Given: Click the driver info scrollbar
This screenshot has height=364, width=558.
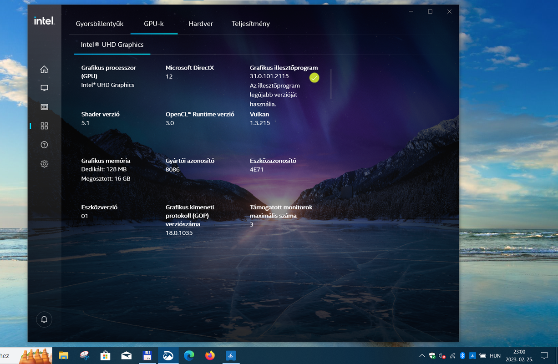Looking at the screenshot, I should (331, 84).
